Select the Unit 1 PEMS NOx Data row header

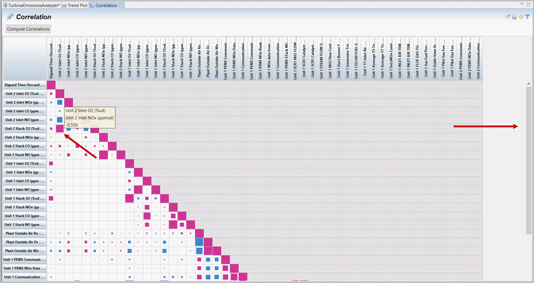coord(25,268)
